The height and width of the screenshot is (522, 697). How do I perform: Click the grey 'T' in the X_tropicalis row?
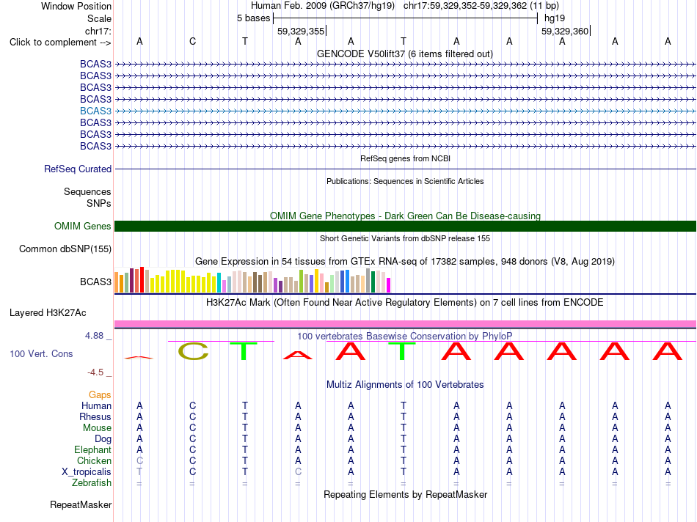pos(139,472)
